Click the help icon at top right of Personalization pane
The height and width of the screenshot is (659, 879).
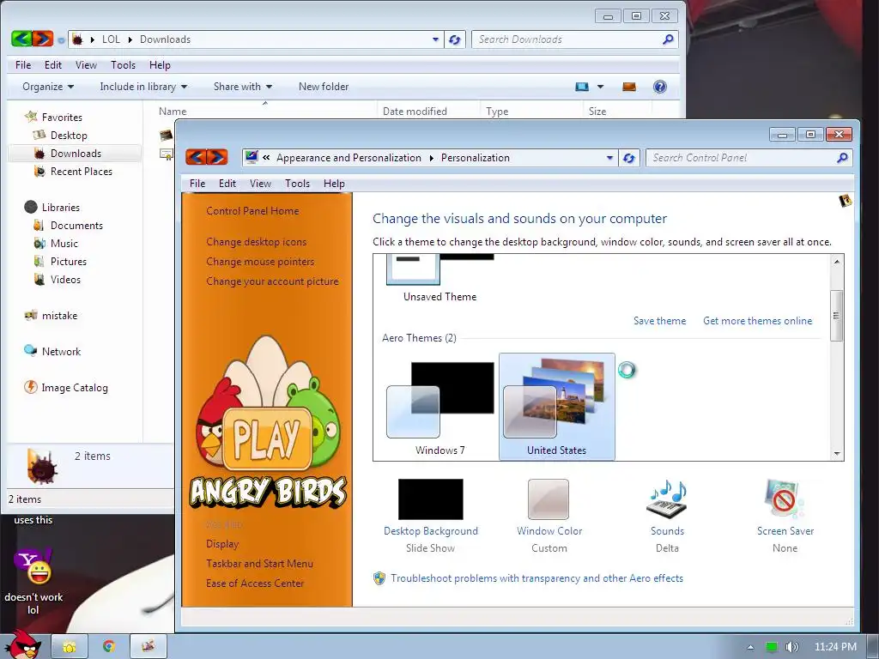[845, 201]
